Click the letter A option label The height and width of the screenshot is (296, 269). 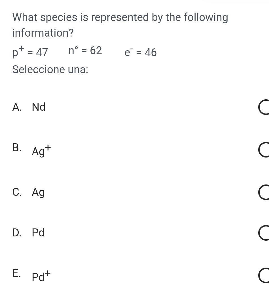point(17,107)
